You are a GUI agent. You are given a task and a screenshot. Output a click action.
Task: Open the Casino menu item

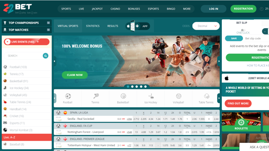[115, 9]
